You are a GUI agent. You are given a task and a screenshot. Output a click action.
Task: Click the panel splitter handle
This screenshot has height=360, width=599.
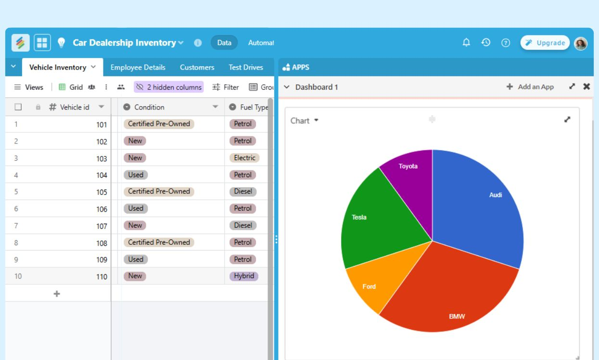(x=276, y=239)
